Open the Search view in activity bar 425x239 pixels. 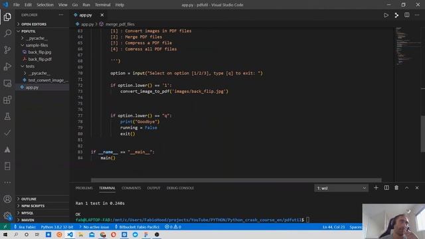(x=7, y=33)
